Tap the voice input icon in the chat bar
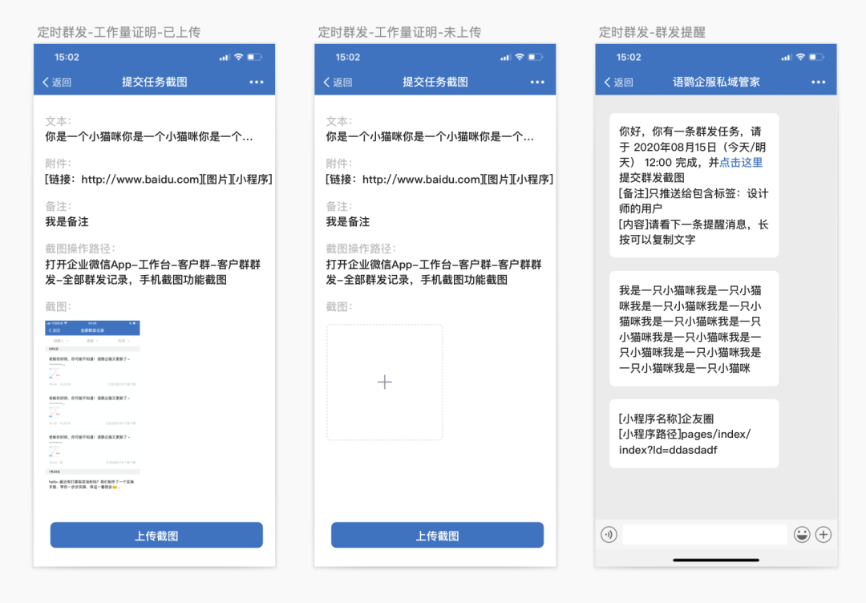866x603 pixels. 609,534
